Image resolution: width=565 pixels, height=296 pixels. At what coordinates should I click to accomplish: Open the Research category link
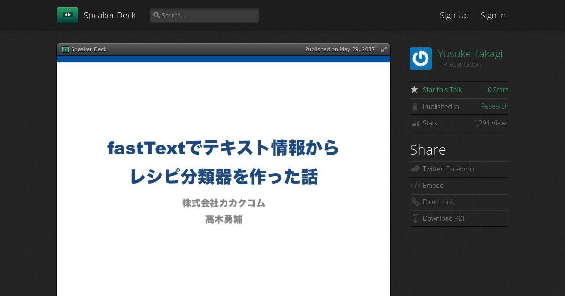(494, 106)
